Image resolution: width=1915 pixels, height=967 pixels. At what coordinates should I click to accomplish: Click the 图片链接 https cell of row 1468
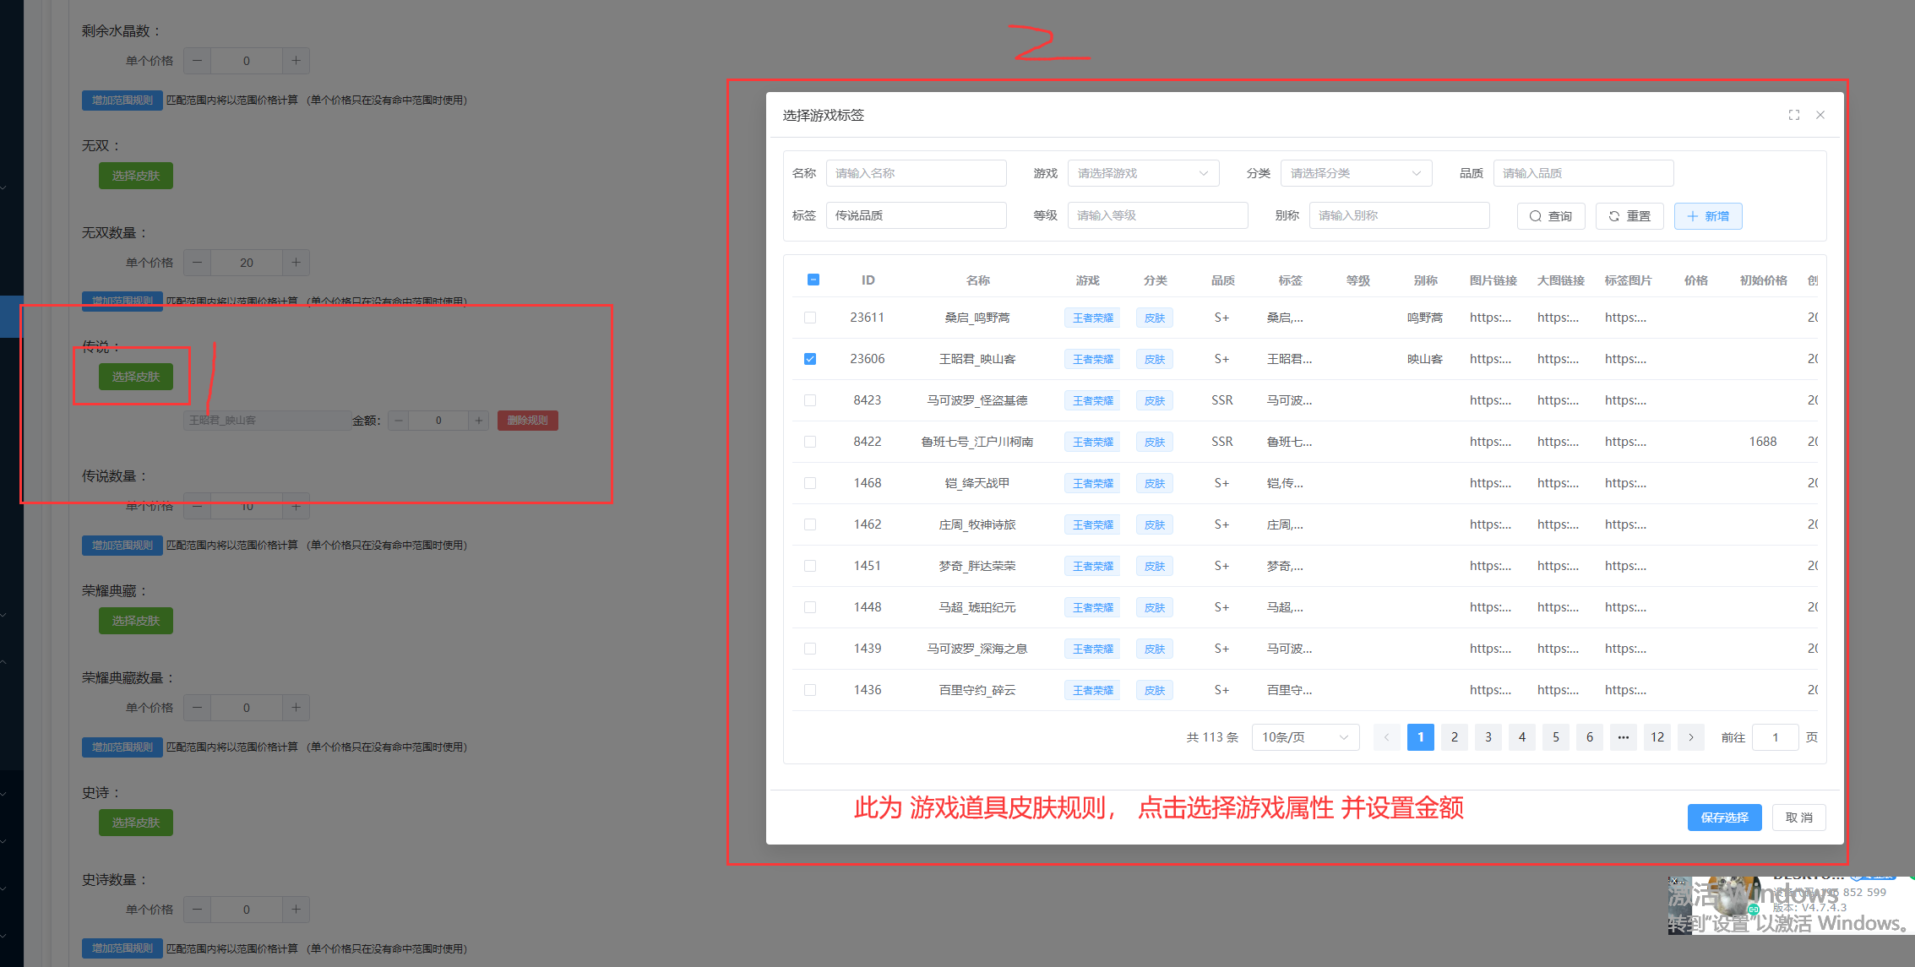(x=1490, y=483)
